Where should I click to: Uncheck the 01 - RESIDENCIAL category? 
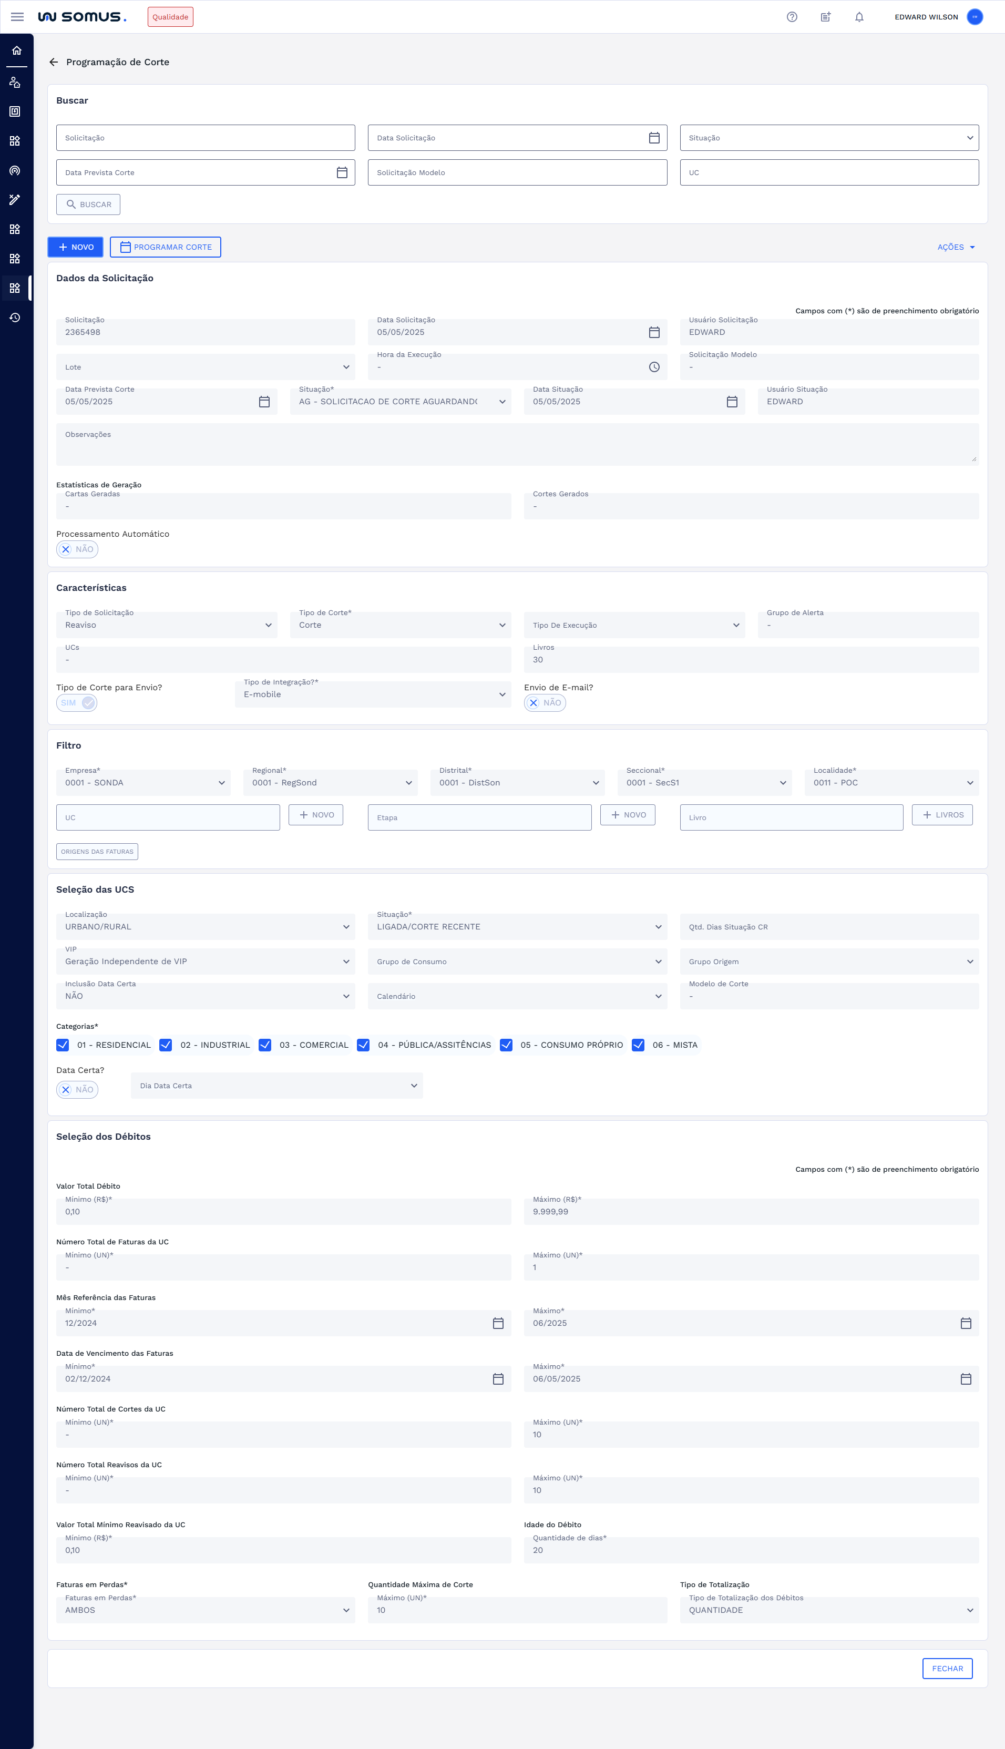tap(63, 1045)
